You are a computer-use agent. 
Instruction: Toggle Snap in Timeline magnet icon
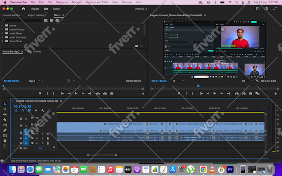[23, 111]
